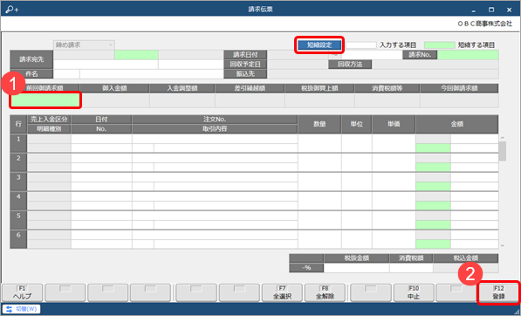Image resolution: width=521 pixels, height=316 pixels.
Task: Click the 差引繰越額 column header
Action: pyautogui.click(x=250, y=88)
